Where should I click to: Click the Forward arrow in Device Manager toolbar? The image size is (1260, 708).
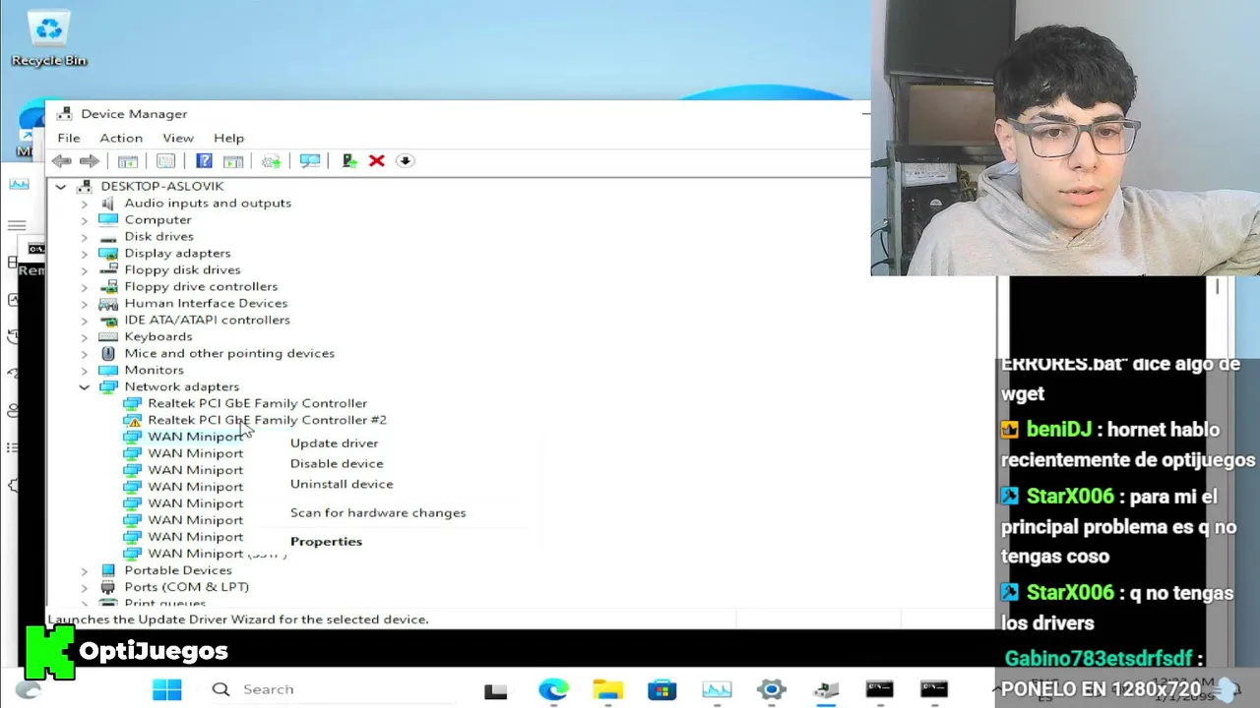click(x=90, y=161)
